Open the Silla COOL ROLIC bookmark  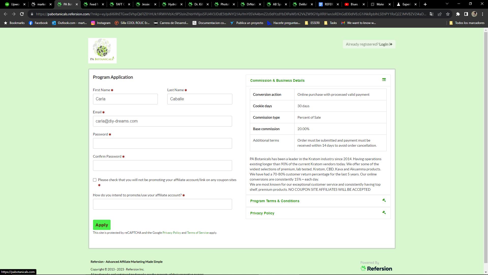click(x=132, y=23)
